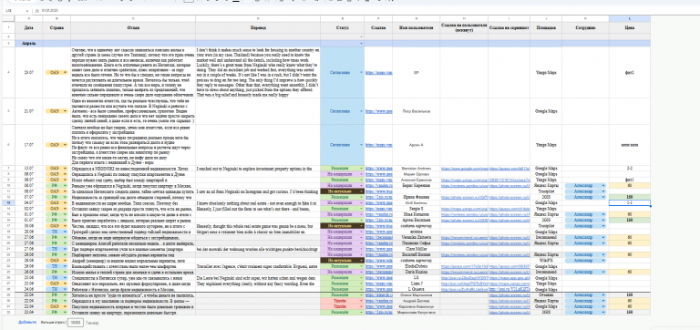
Task: Select column C header
Action: point(132,19)
